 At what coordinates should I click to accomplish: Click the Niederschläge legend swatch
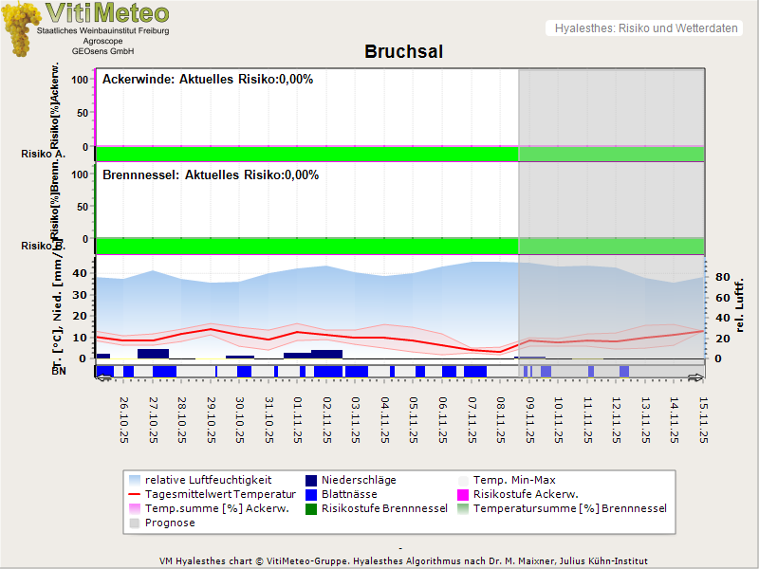click(312, 480)
